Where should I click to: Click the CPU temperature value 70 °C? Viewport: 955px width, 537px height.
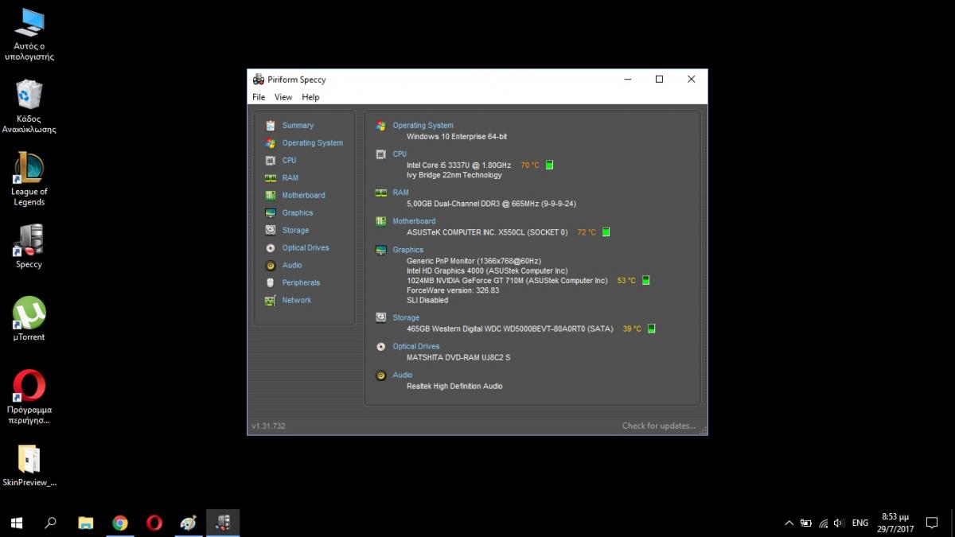coord(529,165)
